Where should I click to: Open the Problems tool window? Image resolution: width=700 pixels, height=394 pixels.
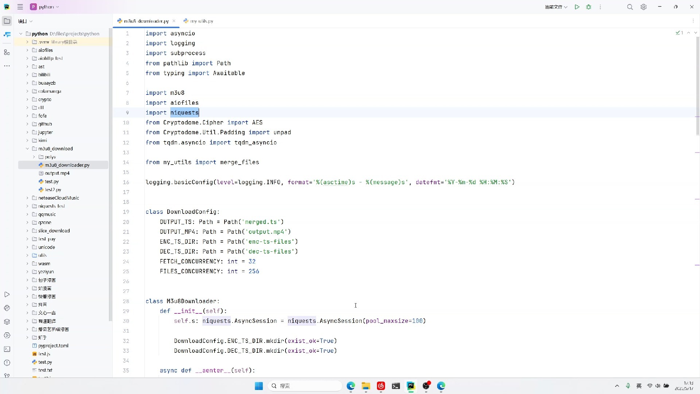(7, 363)
